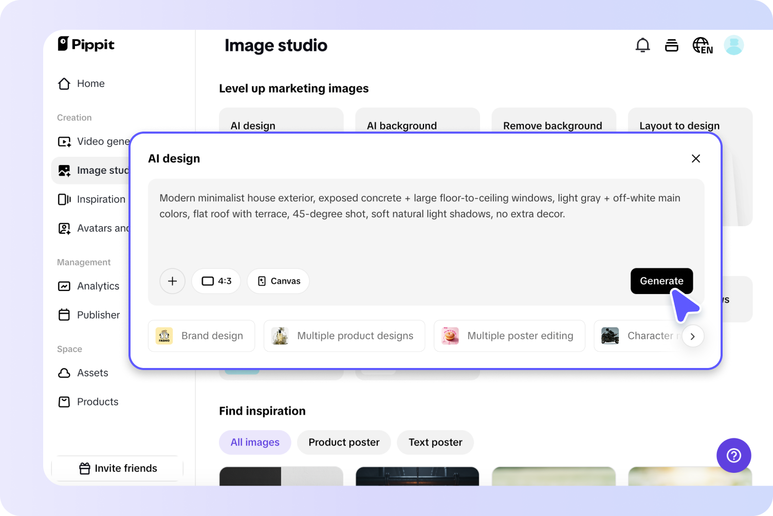Choose the Brand design preset
The height and width of the screenshot is (516, 773).
click(201, 336)
